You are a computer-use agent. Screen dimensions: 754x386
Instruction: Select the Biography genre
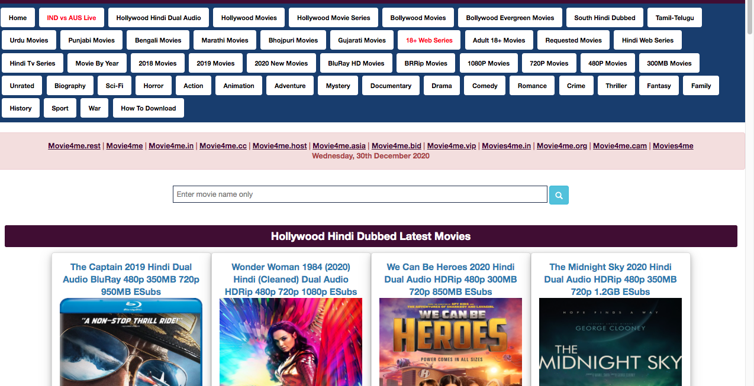[70, 86]
